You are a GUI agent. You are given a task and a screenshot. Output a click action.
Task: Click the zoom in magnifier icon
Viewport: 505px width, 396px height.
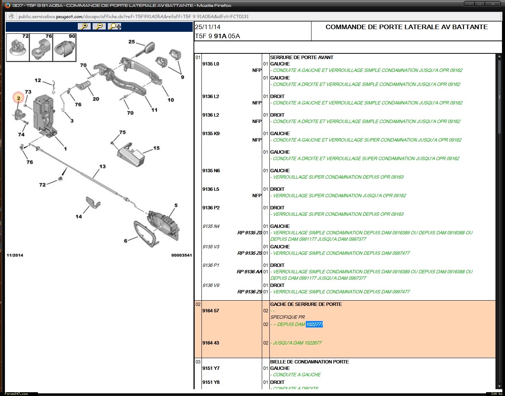84,26
